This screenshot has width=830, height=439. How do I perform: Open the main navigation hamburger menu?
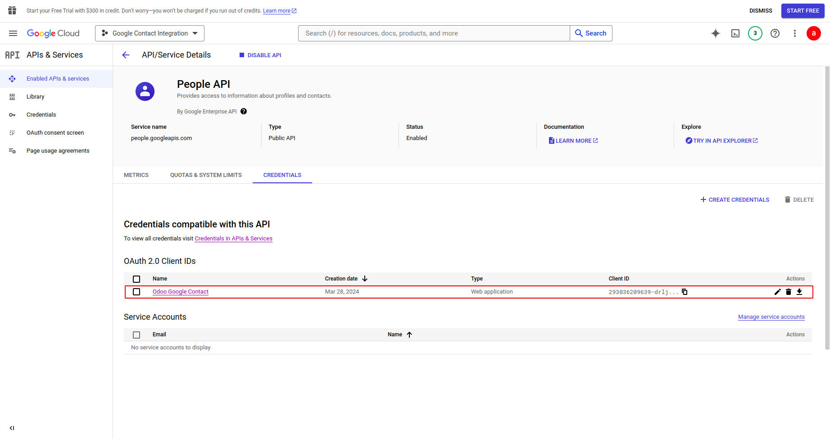coord(13,33)
